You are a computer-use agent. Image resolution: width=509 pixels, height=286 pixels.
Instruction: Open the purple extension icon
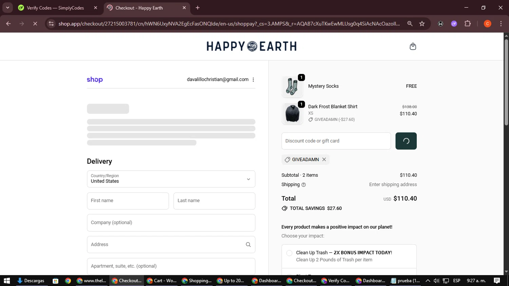(454, 24)
